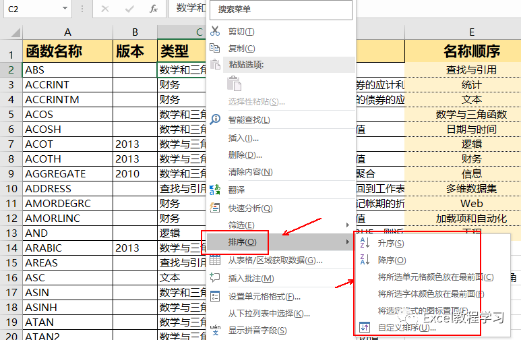
Task: Select column E header
Action: 472,32
